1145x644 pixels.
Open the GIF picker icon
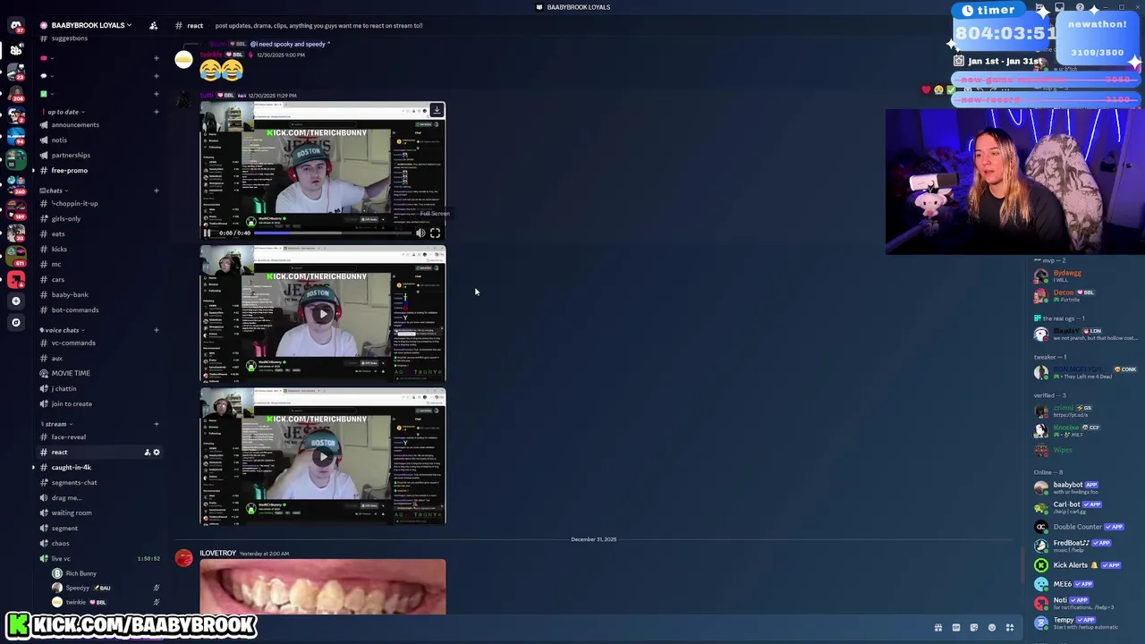(x=955, y=628)
